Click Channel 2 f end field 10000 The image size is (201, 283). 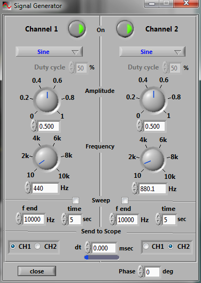pyautogui.click(x=127, y=219)
